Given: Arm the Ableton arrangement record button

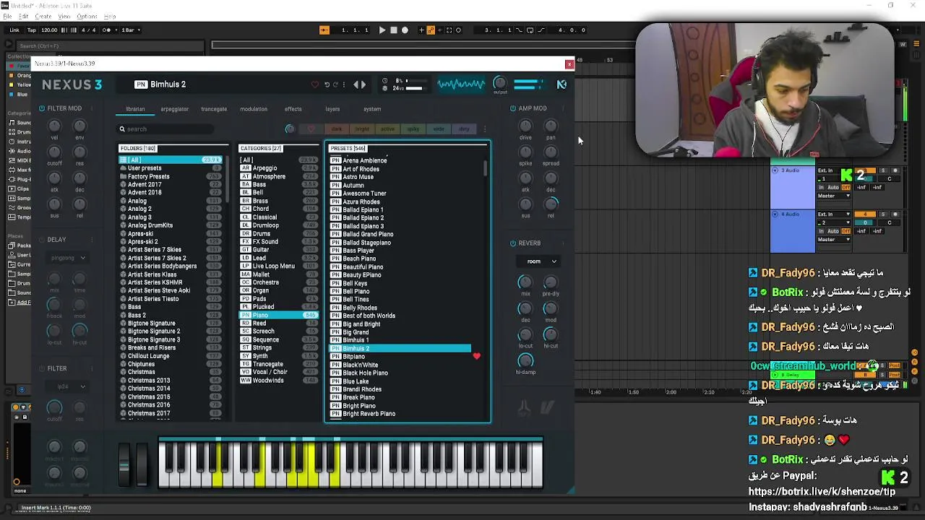Looking at the screenshot, I should [405, 30].
